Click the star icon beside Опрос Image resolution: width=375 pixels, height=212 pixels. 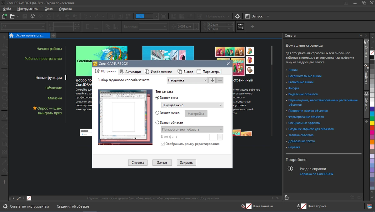pyautogui.click(x=35, y=108)
